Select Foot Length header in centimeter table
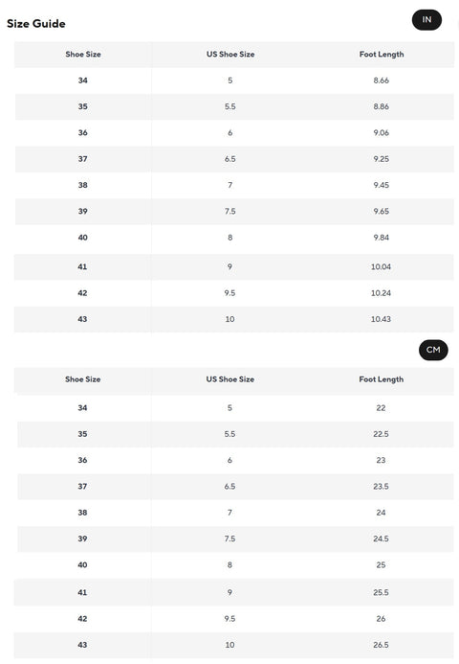 click(x=382, y=379)
